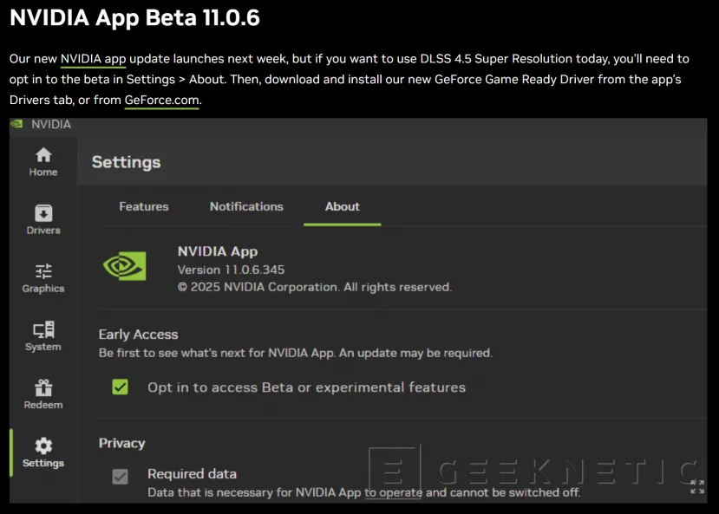Image resolution: width=719 pixels, height=514 pixels.
Task: Click the System sidebar icon
Action: pos(42,336)
